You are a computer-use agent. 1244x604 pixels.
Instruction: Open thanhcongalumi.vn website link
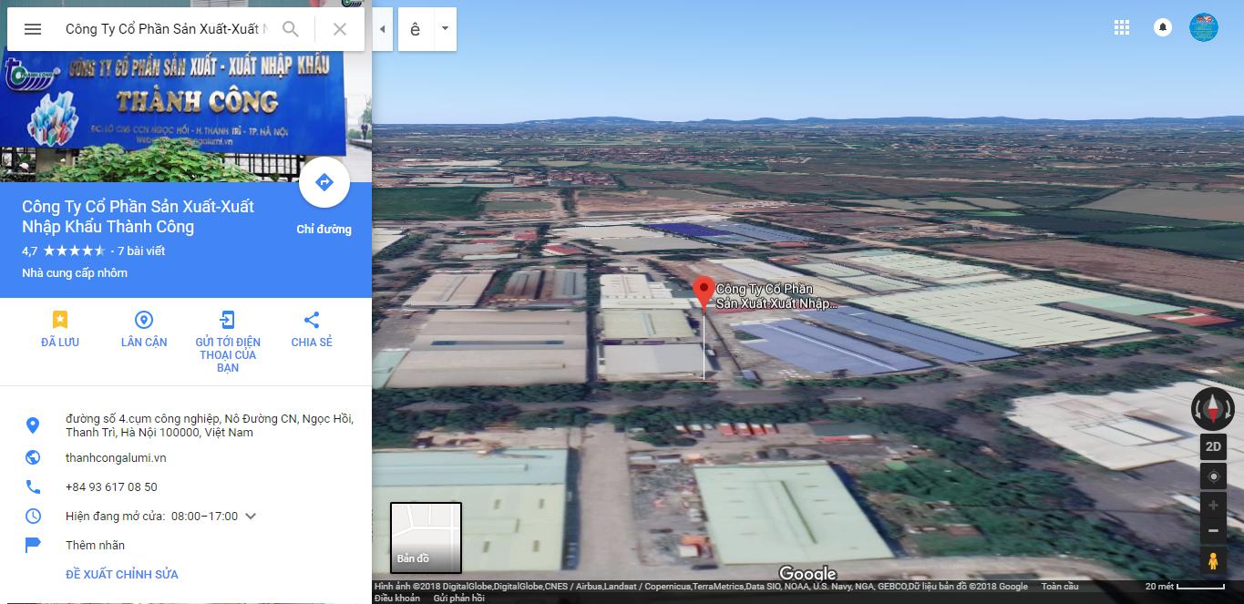click(x=116, y=458)
